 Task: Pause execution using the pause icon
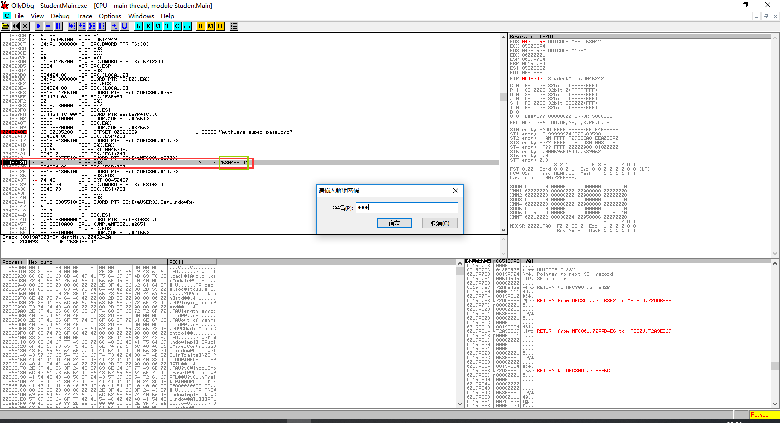tap(58, 26)
